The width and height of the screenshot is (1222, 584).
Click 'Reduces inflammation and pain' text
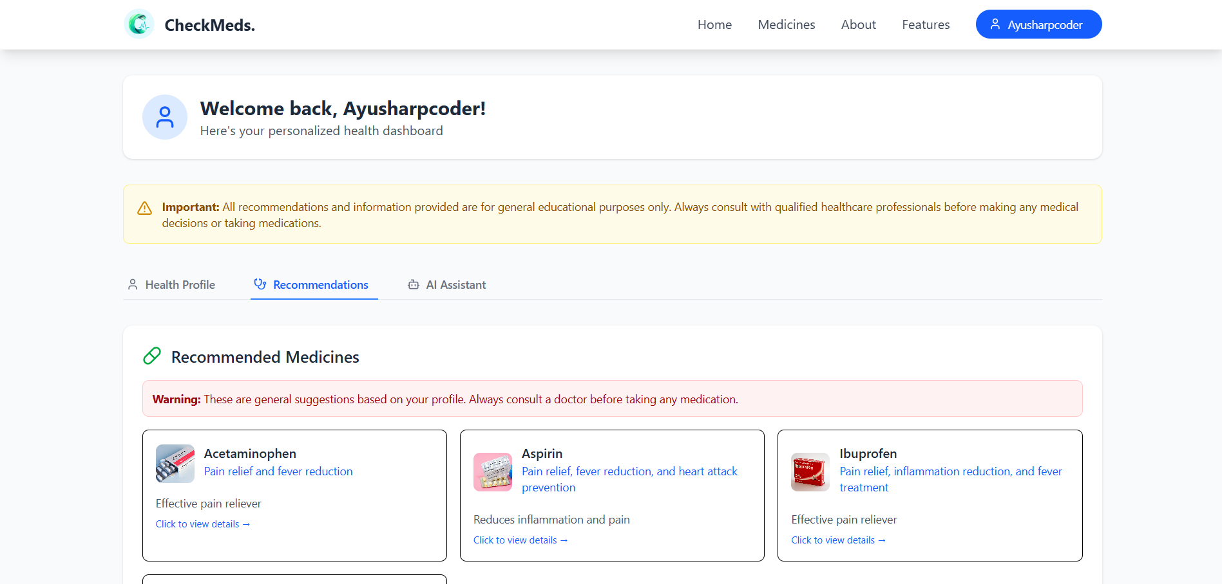(551, 520)
